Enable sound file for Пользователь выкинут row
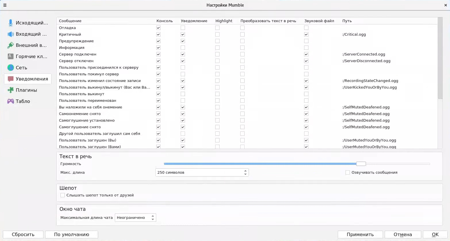450x241 pixels. [x=306, y=94]
